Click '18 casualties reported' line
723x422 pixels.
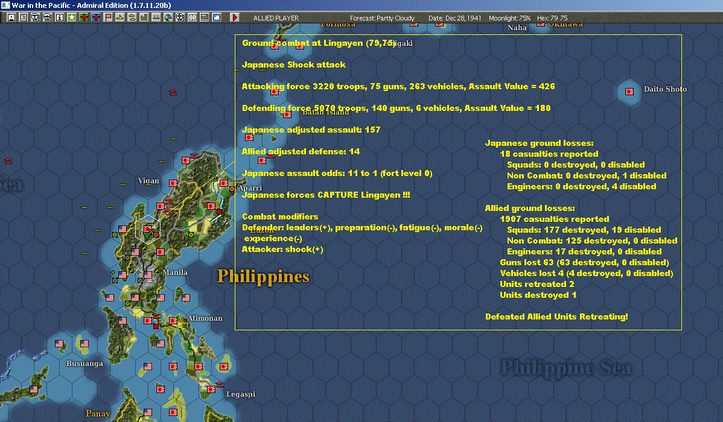(x=549, y=154)
